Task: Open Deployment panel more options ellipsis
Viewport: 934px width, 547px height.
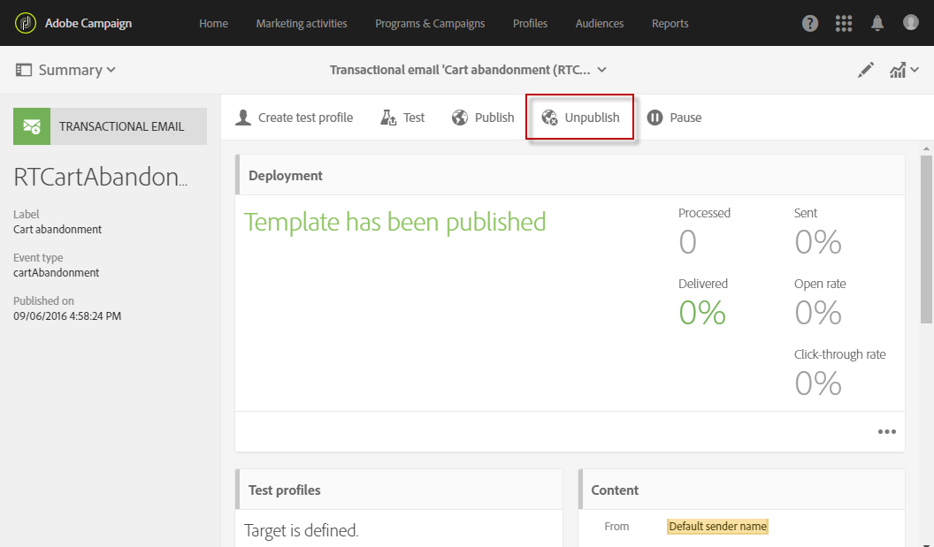Action: point(886,432)
